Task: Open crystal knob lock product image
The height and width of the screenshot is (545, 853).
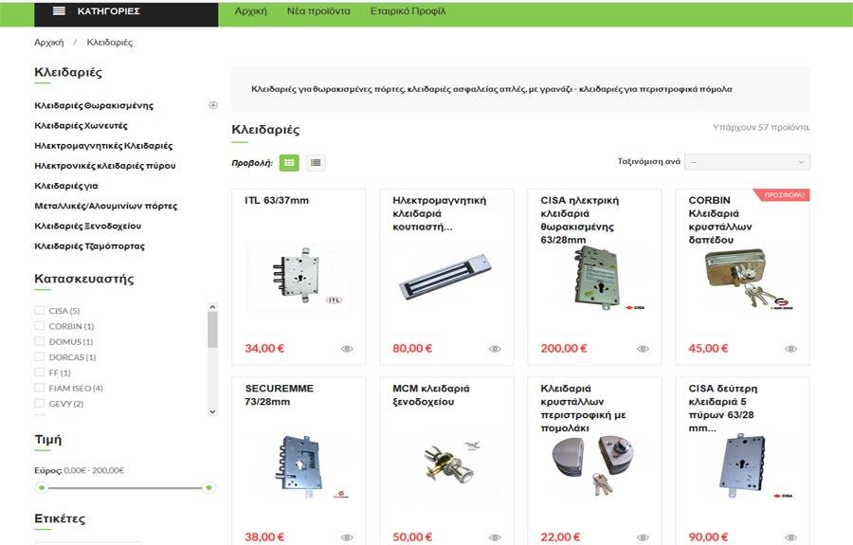Action: point(594,466)
